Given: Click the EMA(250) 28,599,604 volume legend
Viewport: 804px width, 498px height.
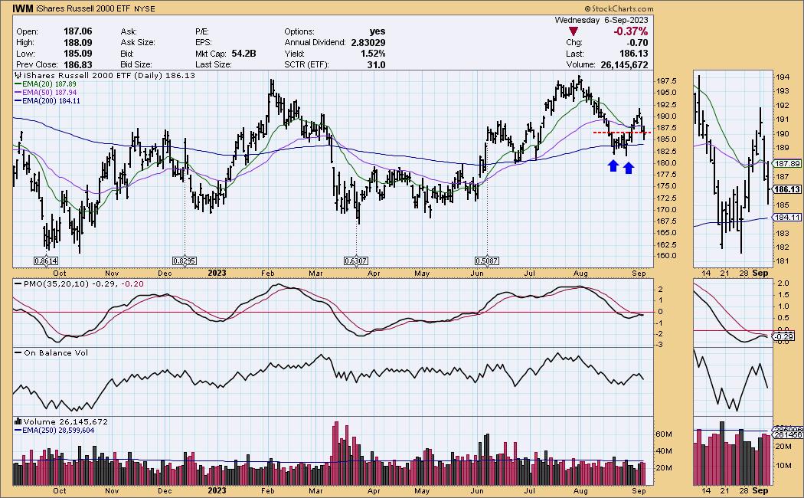Looking at the screenshot, I should [54, 431].
